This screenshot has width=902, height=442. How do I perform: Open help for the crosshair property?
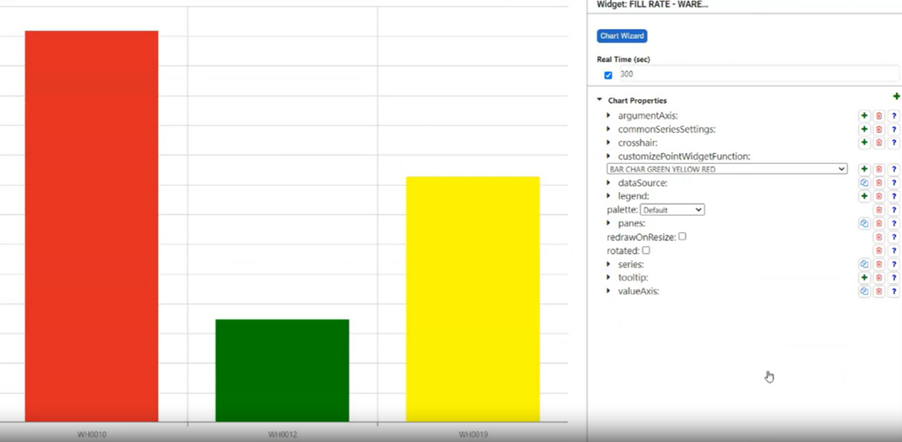[x=894, y=143]
